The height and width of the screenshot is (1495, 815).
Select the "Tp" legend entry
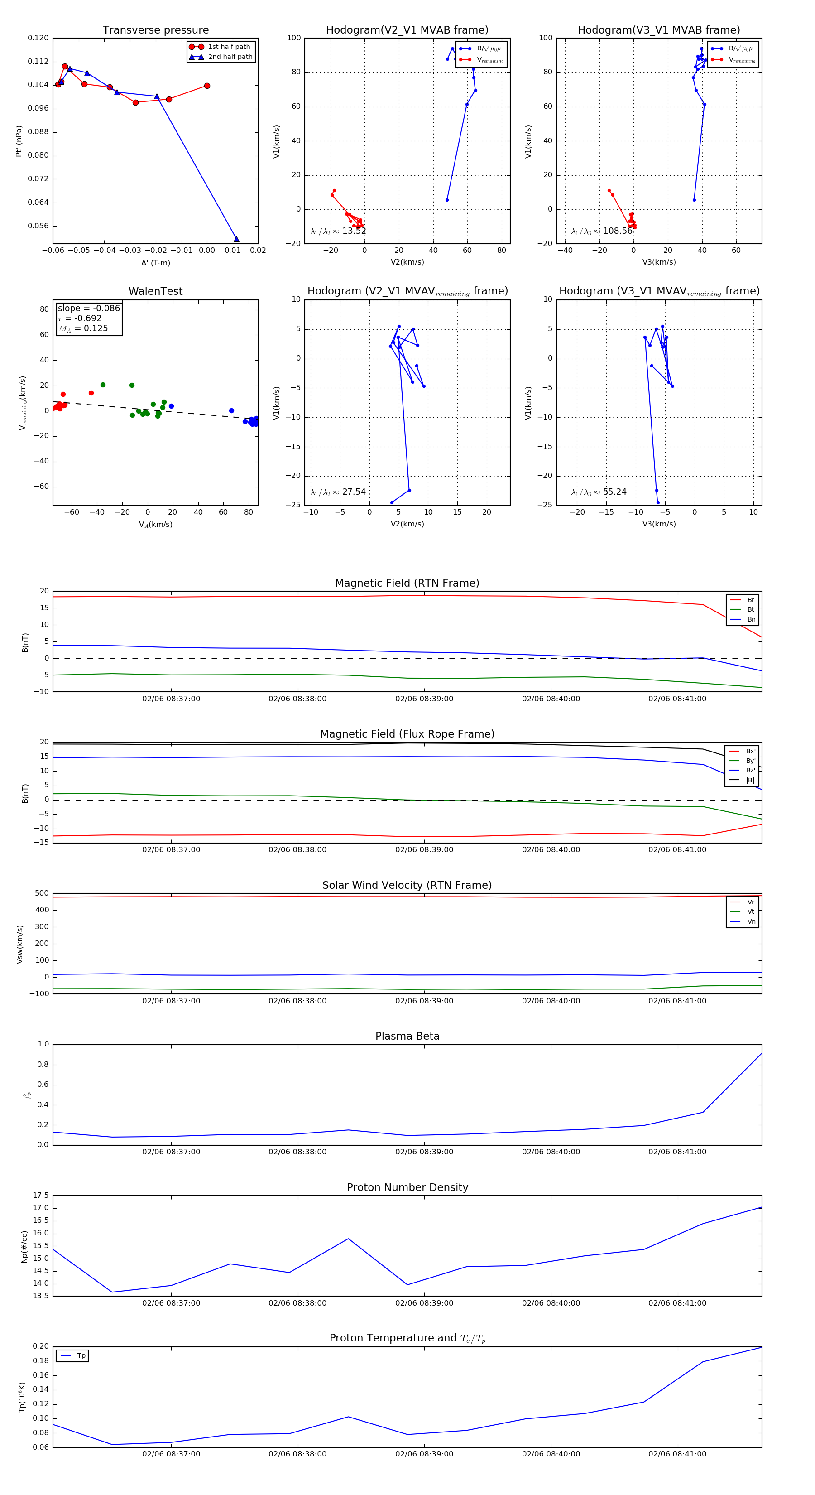tap(72, 1356)
